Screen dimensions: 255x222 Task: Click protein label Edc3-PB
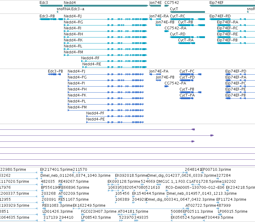[x=55, y=71]
